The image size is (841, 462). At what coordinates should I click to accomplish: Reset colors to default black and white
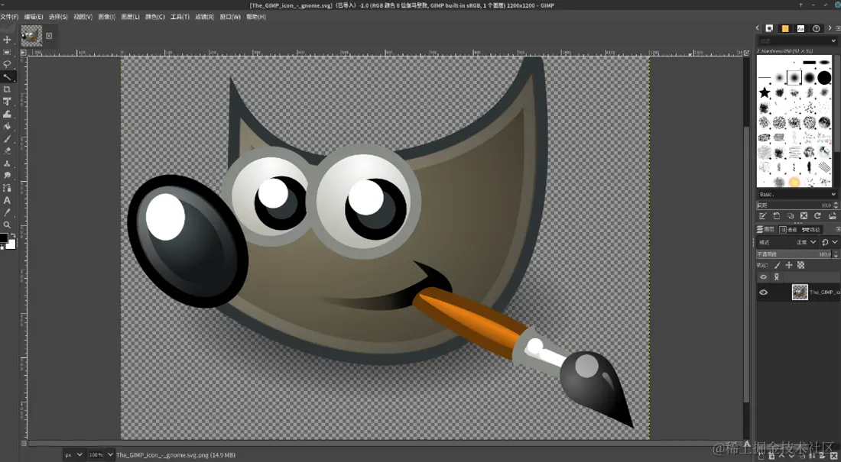2,247
